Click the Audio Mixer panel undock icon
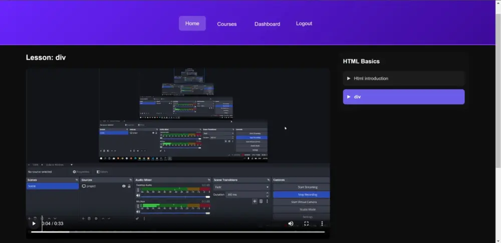 [x=209, y=180]
